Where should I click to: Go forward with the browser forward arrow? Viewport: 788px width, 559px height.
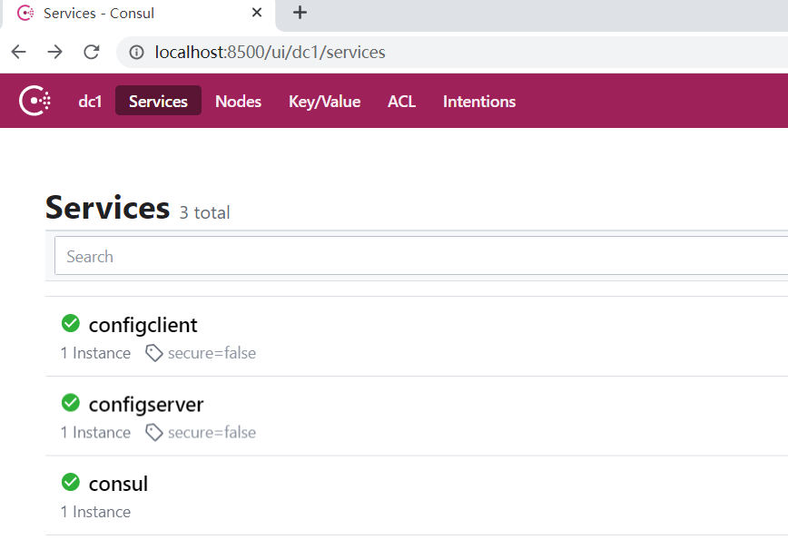point(54,52)
